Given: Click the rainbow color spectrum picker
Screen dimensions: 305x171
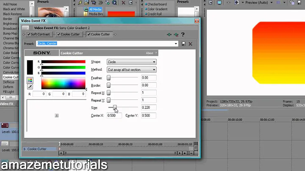Looking at the screenshot, I should tap(63, 83).
